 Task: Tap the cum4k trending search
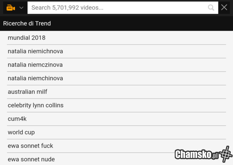pyautogui.click(x=17, y=119)
